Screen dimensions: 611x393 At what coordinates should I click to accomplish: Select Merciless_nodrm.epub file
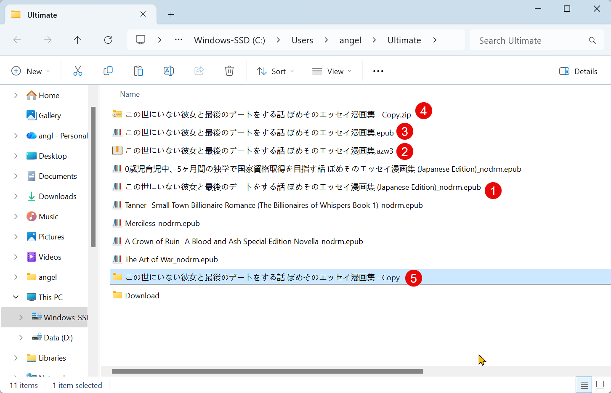pyautogui.click(x=162, y=223)
